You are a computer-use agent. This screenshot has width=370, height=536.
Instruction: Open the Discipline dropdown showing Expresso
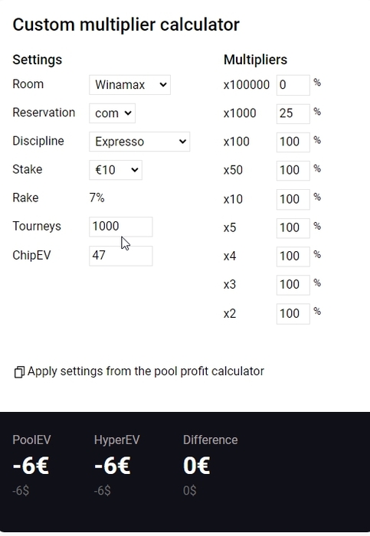point(139,142)
